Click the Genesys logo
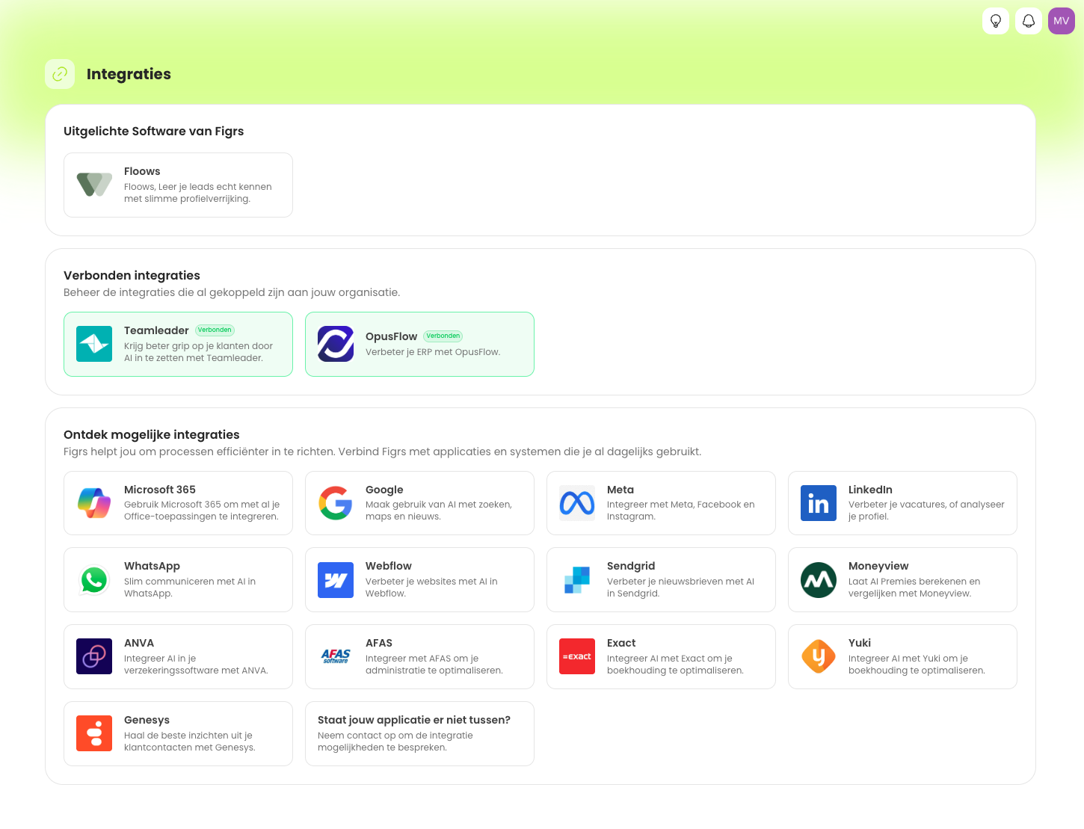 (94, 733)
